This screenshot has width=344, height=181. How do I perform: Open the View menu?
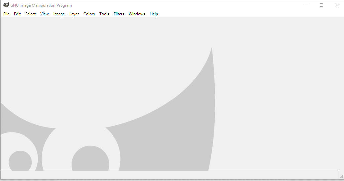point(44,14)
